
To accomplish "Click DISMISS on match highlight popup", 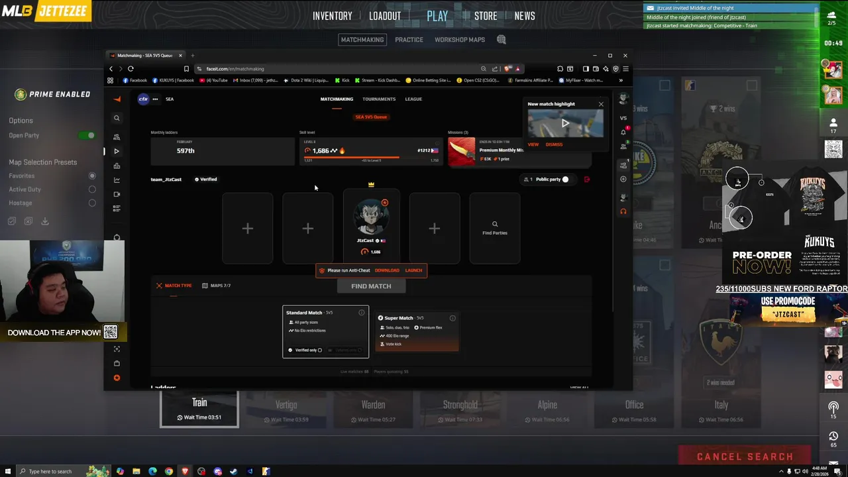I will pyautogui.click(x=554, y=144).
